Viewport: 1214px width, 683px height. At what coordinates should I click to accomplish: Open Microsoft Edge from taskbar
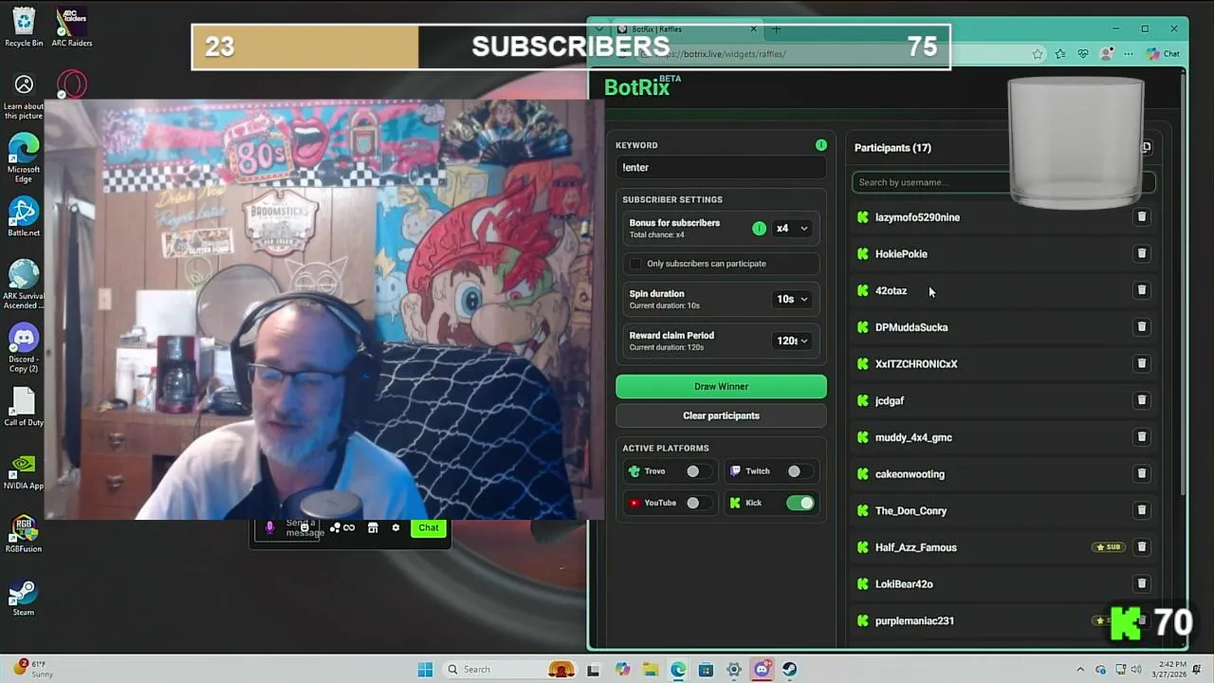[678, 670]
